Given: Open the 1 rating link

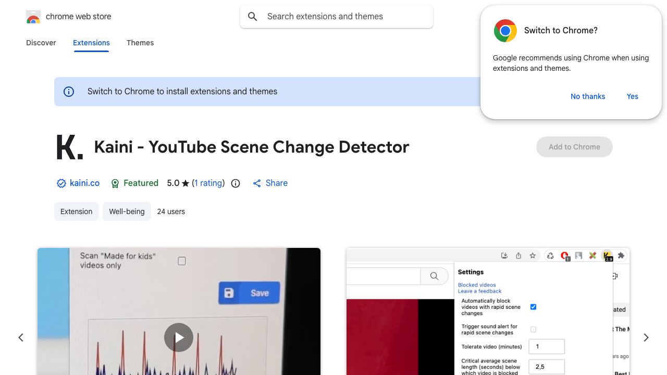Looking at the screenshot, I should tap(208, 183).
